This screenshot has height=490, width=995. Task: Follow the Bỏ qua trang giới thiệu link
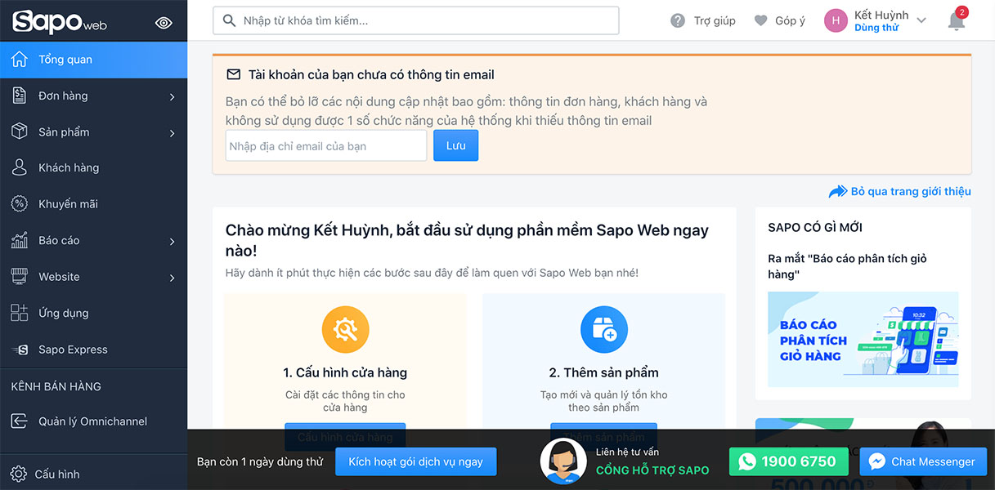click(908, 190)
